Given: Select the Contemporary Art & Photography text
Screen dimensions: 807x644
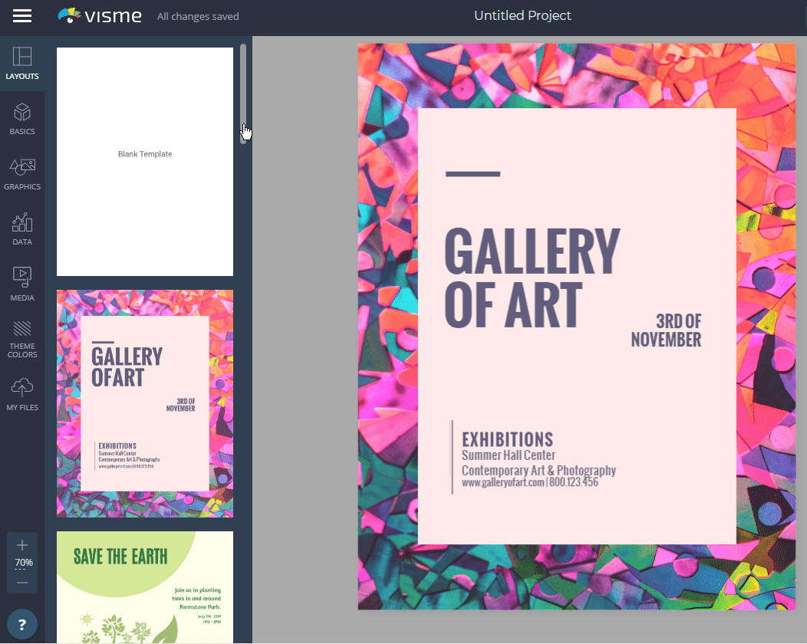Looking at the screenshot, I should click(539, 470).
